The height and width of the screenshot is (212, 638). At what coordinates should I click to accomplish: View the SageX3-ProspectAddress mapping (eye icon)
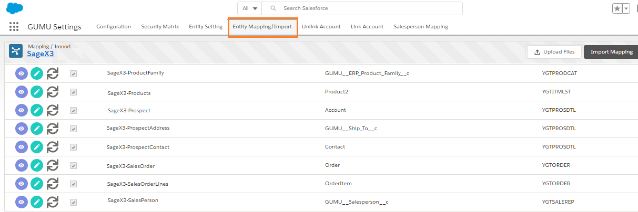coord(21,129)
